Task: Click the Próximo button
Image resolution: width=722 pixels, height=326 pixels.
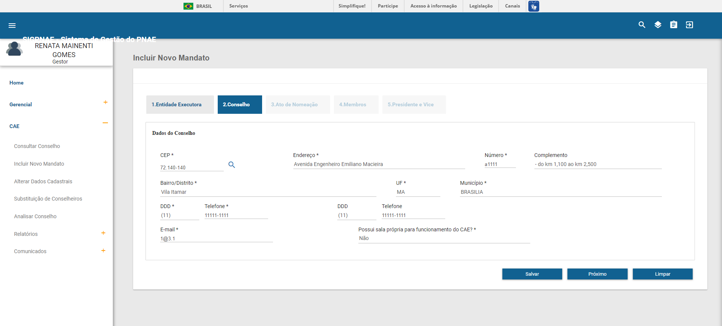Action: (597, 274)
